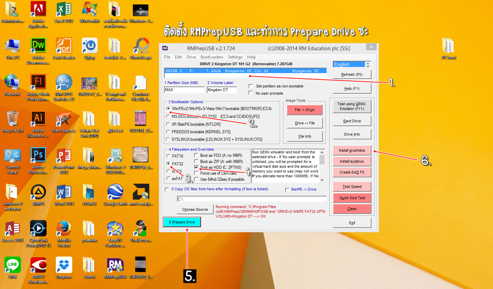Viewport: 493px width, 289px height.
Task: Select XP/BartPE bootable NTLDR option
Action: pos(168,124)
